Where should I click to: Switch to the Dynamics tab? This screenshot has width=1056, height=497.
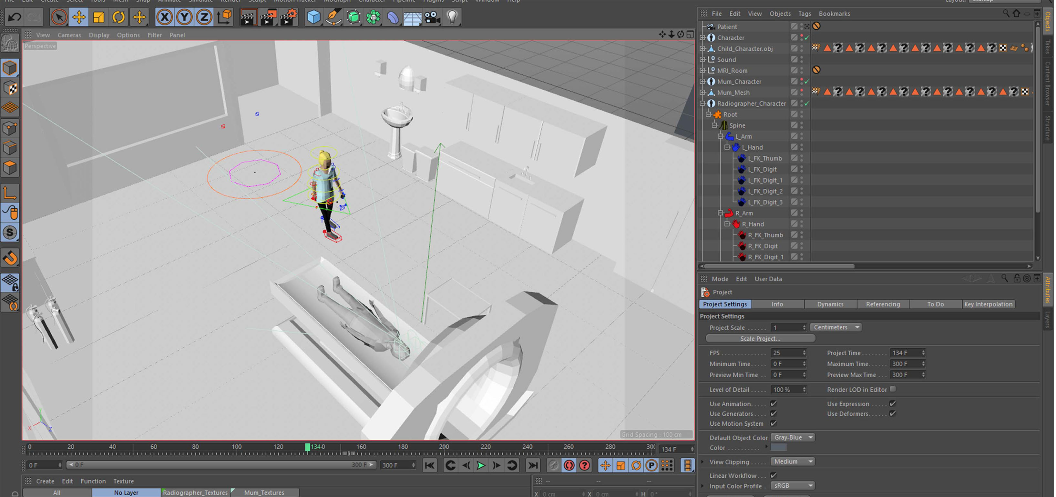pos(830,304)
